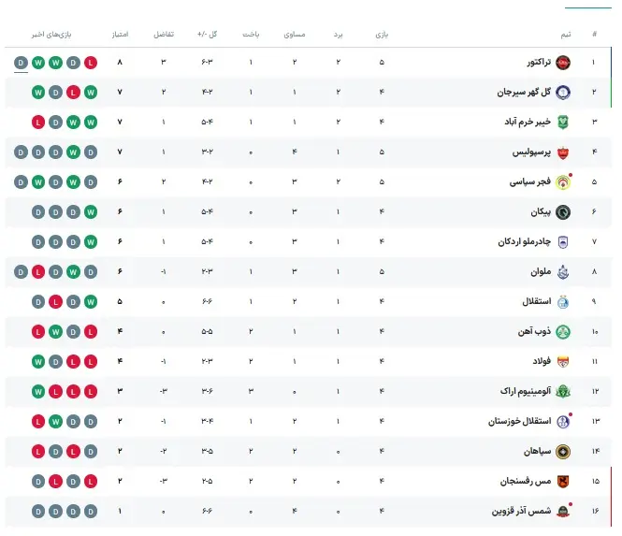622x536 pixels.
Task: Click Aluminium Arak's green W result badge
Action: [38, 392]
